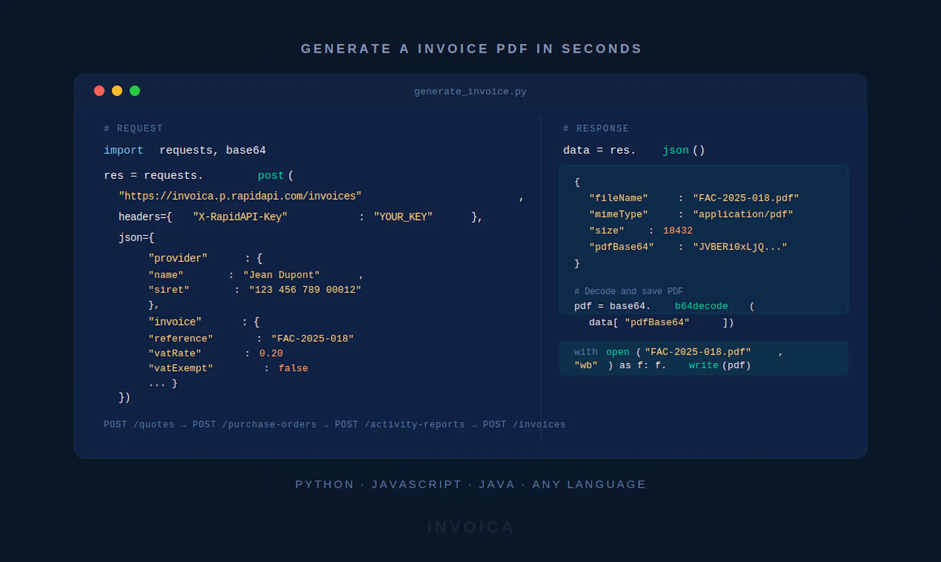The width and height of the screenshot is (941, 562).
Task: Click the "application/pdf" value
Action: click(743, 214)
